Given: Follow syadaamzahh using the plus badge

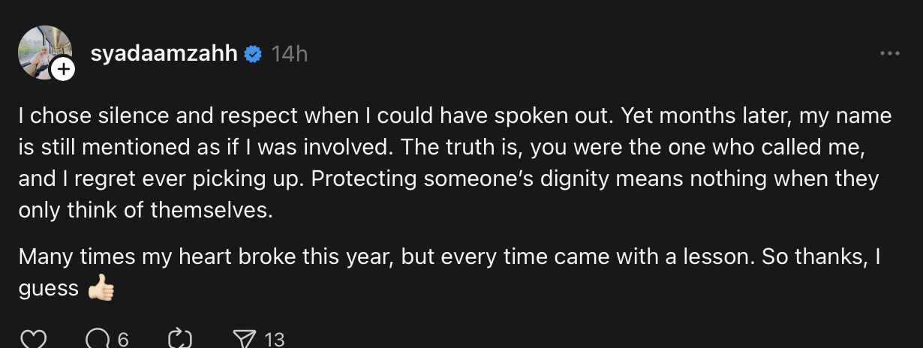Looking at the screenshot, I should point(64,70).
